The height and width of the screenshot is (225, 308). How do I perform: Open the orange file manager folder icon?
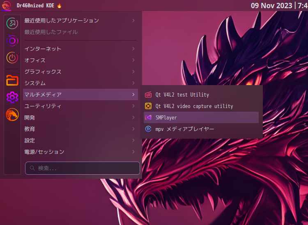pos(12,80)
